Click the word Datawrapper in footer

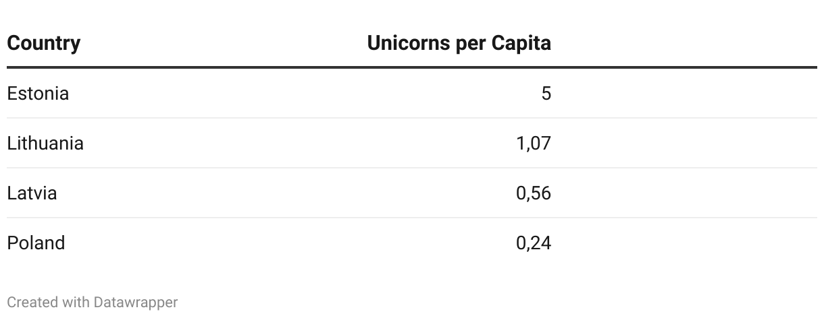(x=136, y=303)
